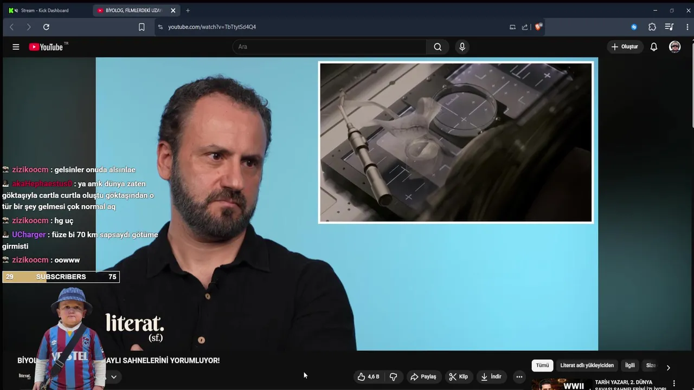
Task: Select the İlgili filter chip
Action: (629, 365)
